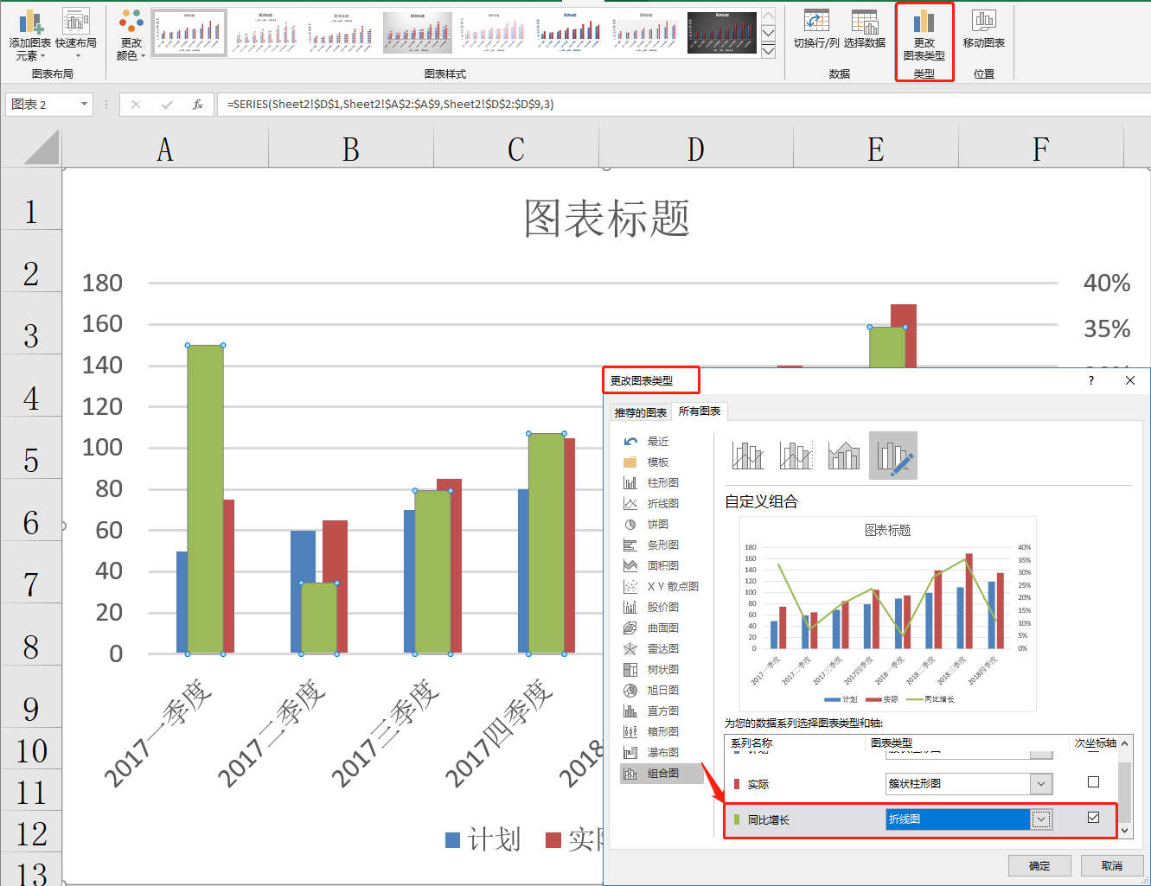Click the custom combo chart preview
Viewport: 1151px width, 886px height.
tap(887, 614)
